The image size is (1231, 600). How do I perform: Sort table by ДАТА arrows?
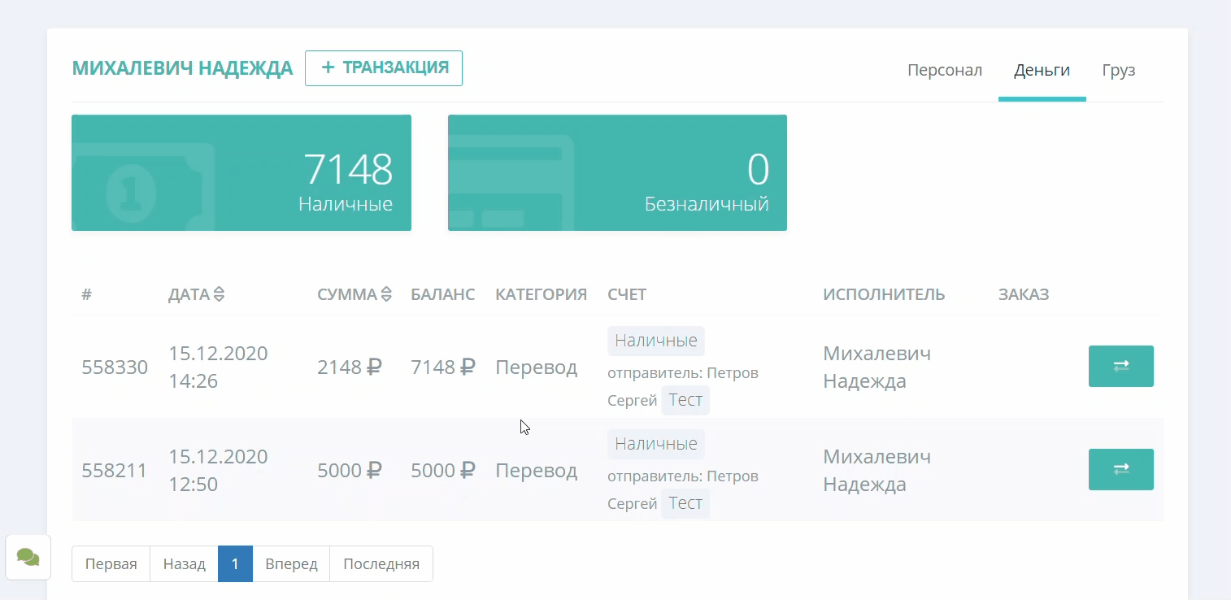219,294
